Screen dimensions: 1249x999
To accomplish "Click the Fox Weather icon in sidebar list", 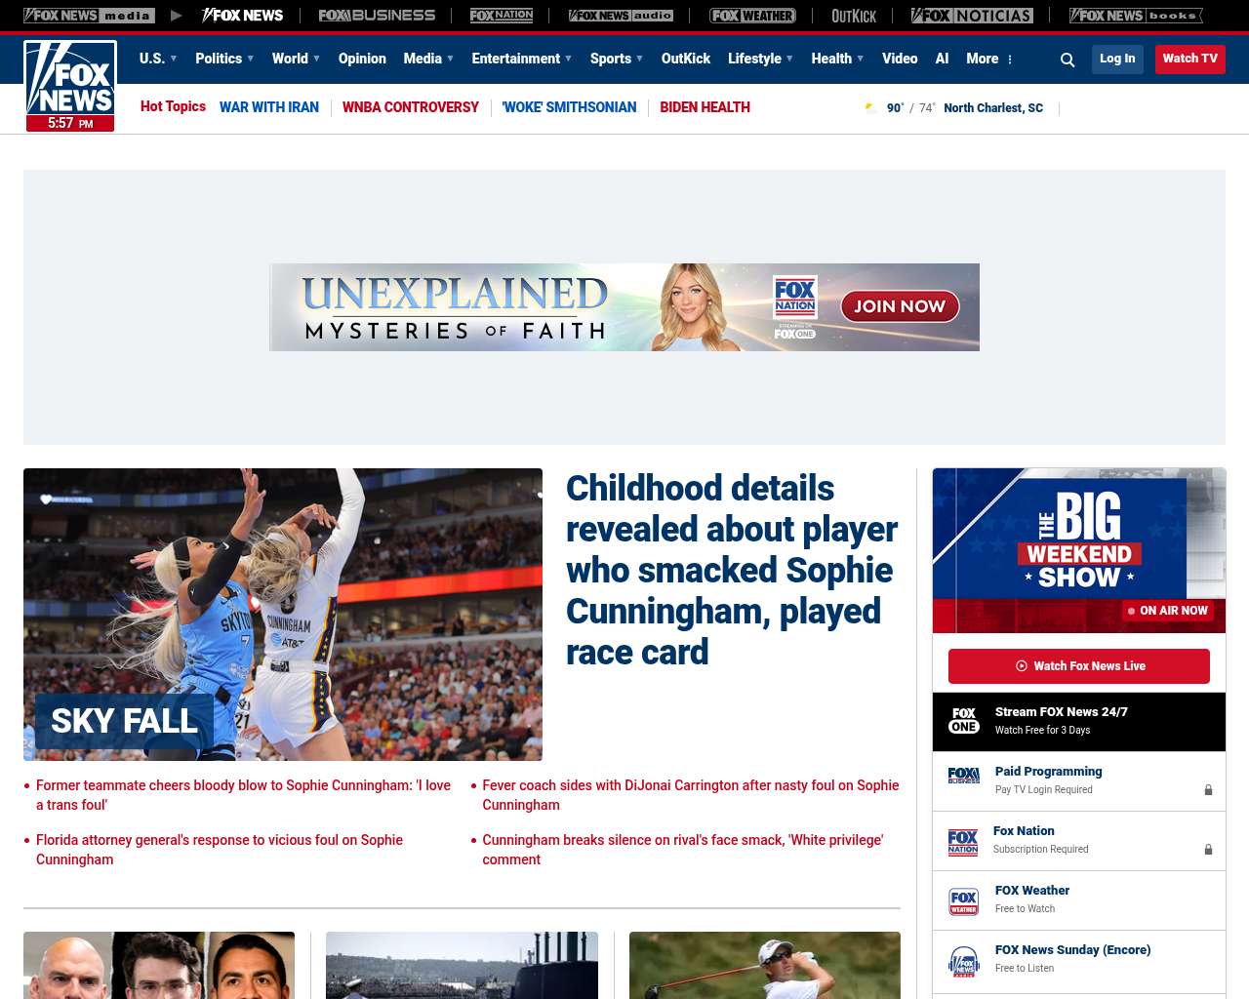I will click(x=964, y=901).
